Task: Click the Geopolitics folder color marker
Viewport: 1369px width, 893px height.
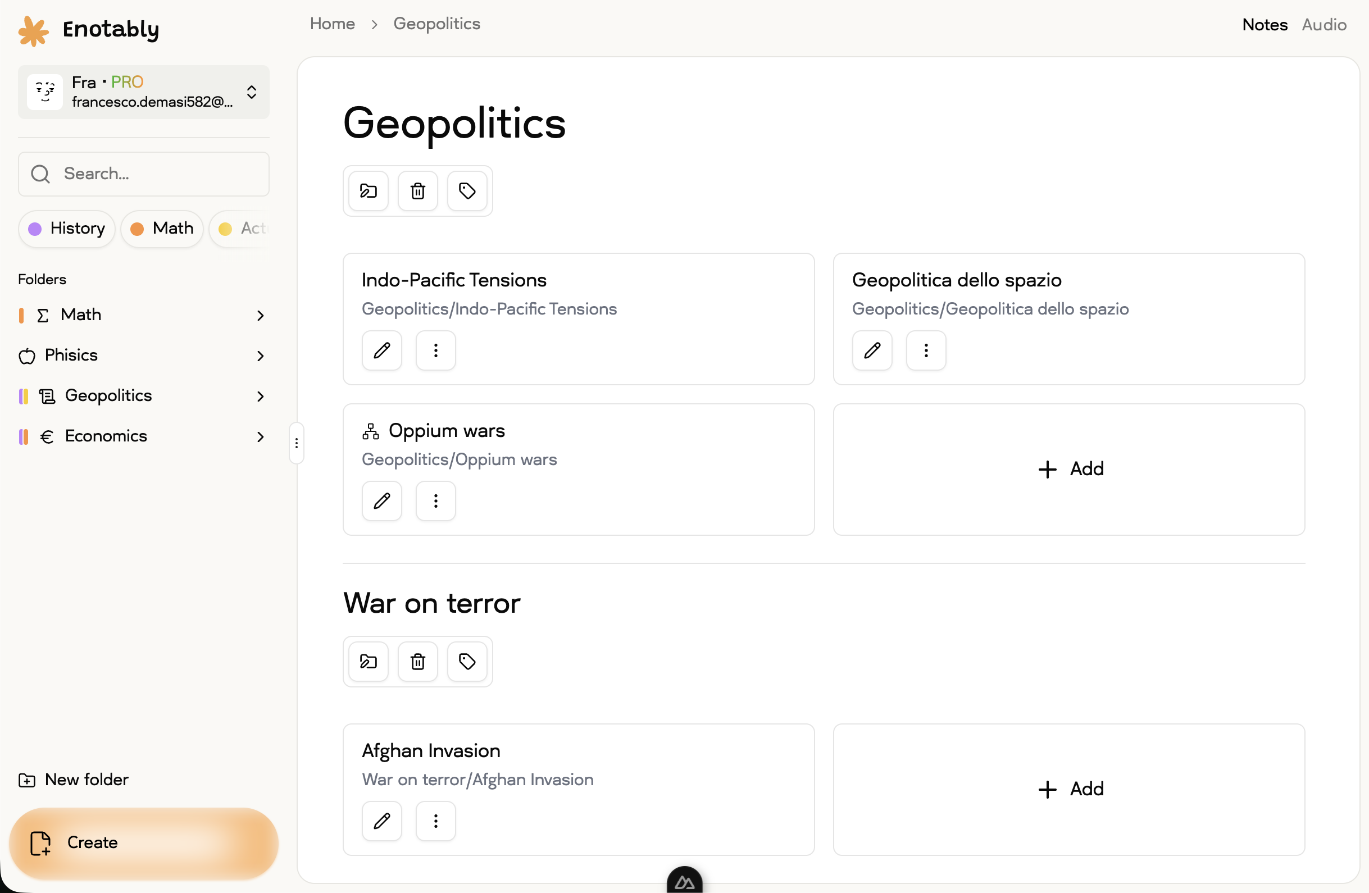Action: coord(23,395)
